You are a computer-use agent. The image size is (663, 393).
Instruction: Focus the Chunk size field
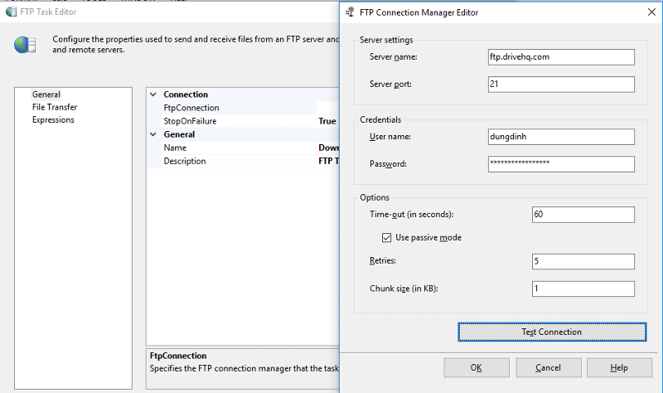583,289
